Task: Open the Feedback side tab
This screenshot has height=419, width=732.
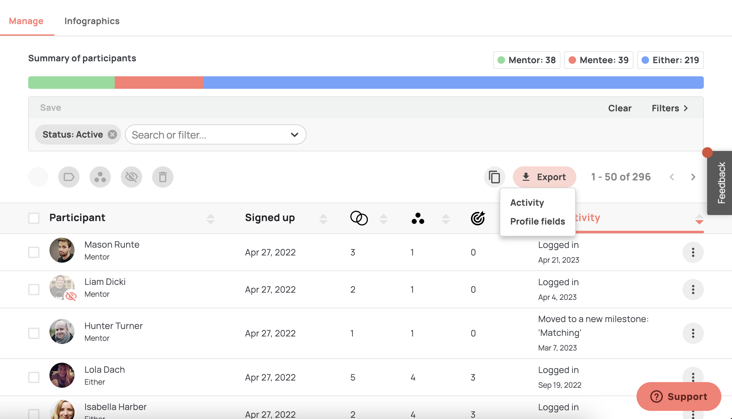Action: point(720,183)
